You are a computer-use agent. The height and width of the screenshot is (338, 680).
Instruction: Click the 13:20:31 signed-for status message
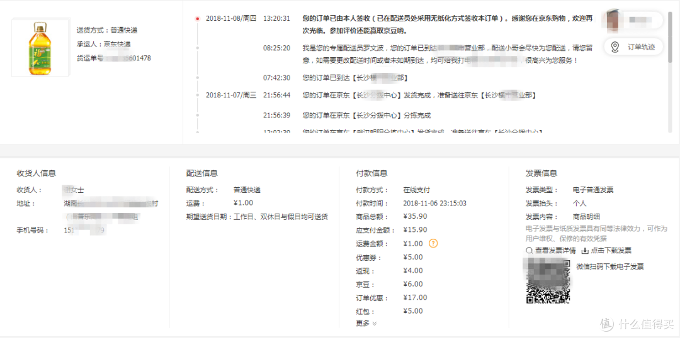click(448, 25)
